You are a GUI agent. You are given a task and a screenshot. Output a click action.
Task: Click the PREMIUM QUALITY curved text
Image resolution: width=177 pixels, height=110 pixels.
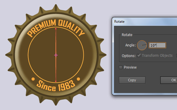[56, 28]
